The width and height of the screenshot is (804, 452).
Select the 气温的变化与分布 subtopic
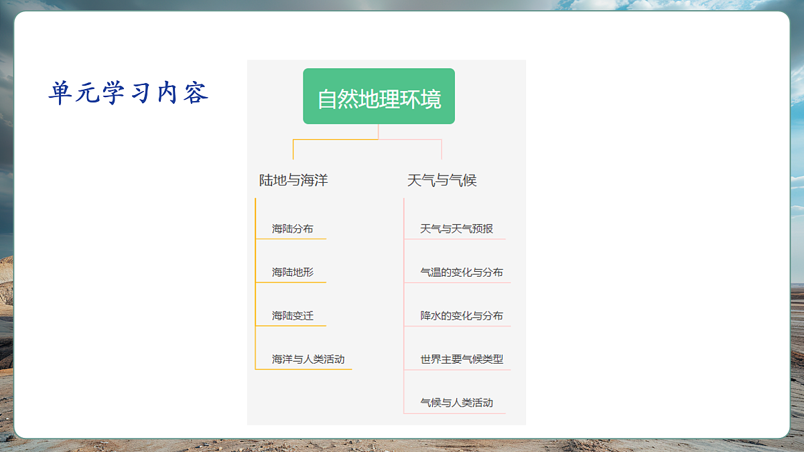coord(461,273)
